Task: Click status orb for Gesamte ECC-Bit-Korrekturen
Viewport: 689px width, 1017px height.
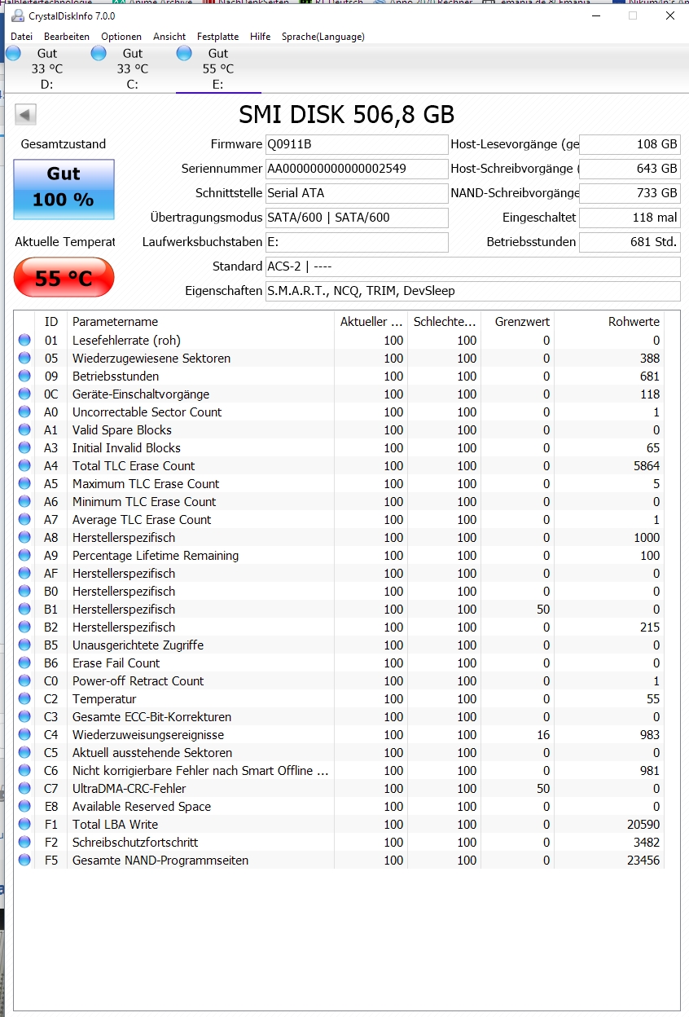Action: click(24, 717)
